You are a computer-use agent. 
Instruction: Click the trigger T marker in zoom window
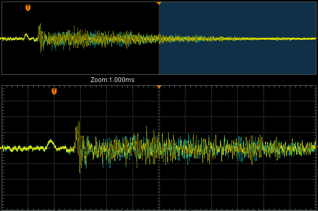54,91
